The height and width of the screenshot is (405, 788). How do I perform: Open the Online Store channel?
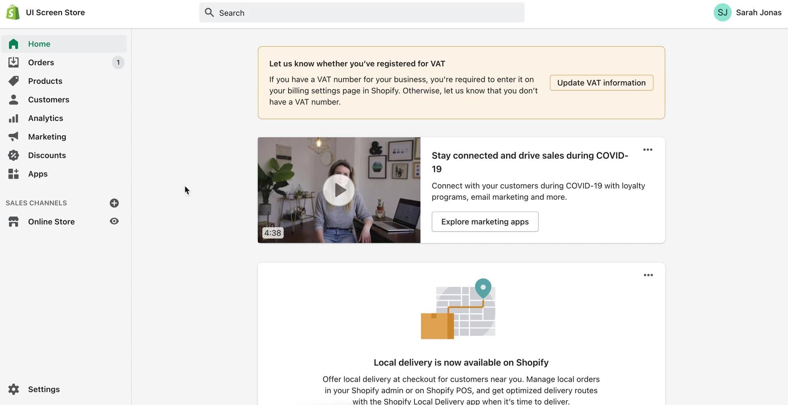click(x=51, y=222)
